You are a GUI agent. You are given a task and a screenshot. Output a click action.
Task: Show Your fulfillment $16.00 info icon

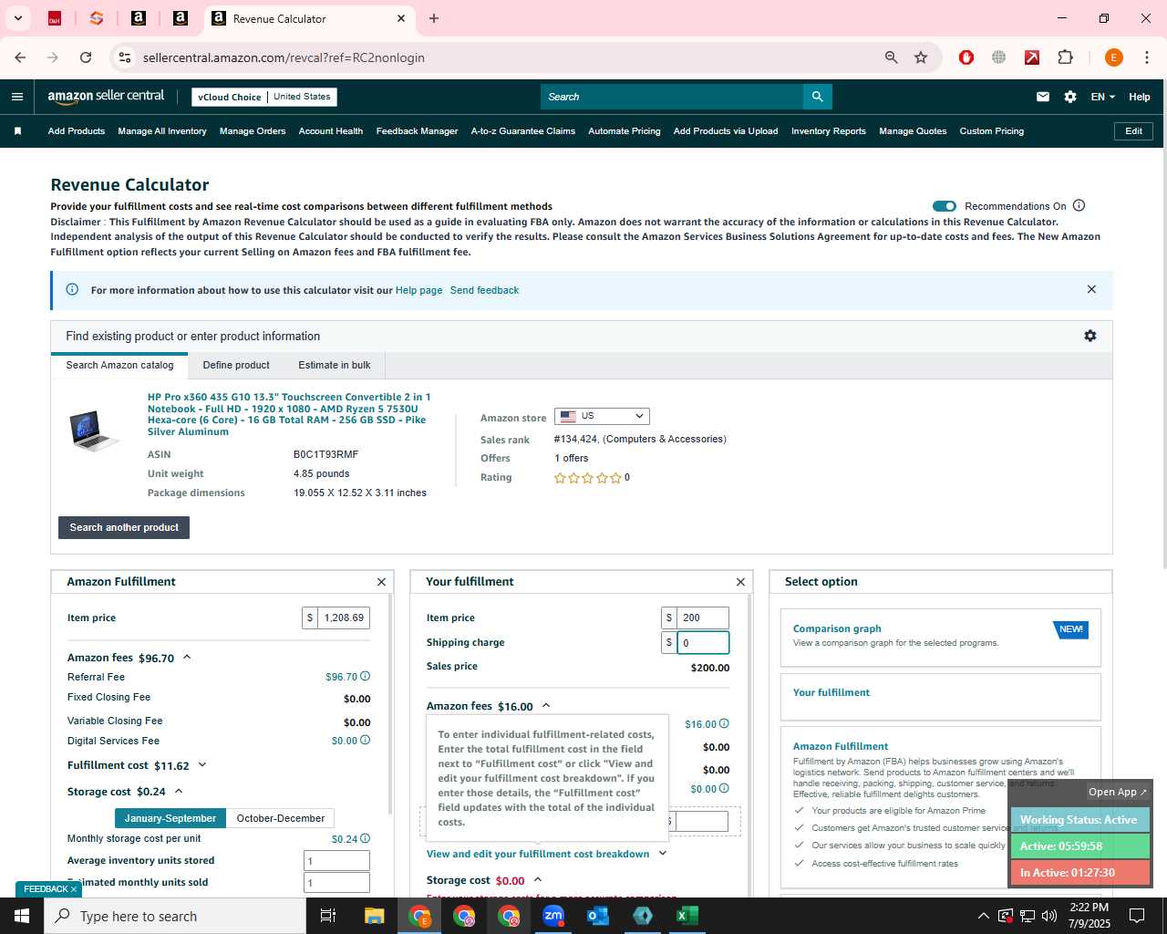724,723
